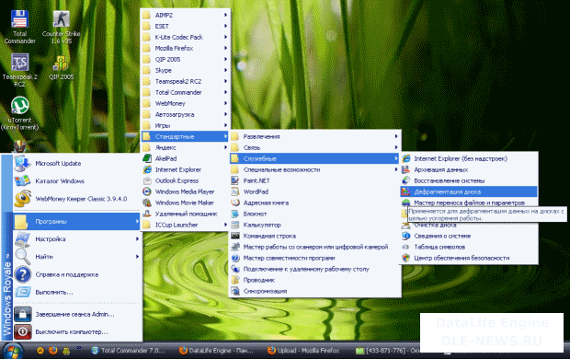
Task: Open DataLife Engine Firefox taskbar button
Action: coord(217,351)
